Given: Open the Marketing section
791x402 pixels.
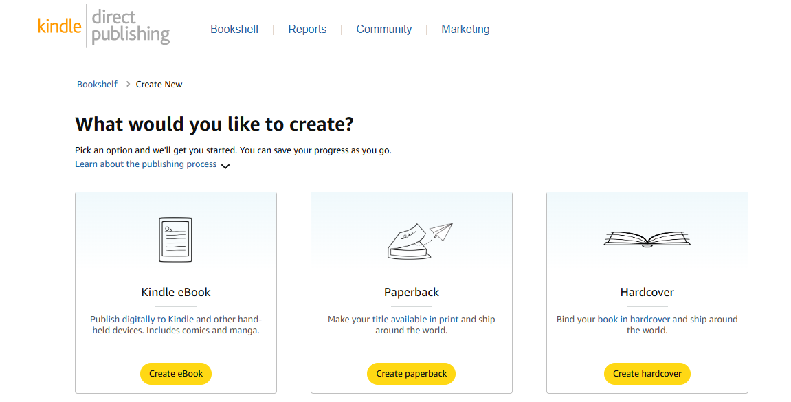Looking at the screenshot, I should 465,29.
